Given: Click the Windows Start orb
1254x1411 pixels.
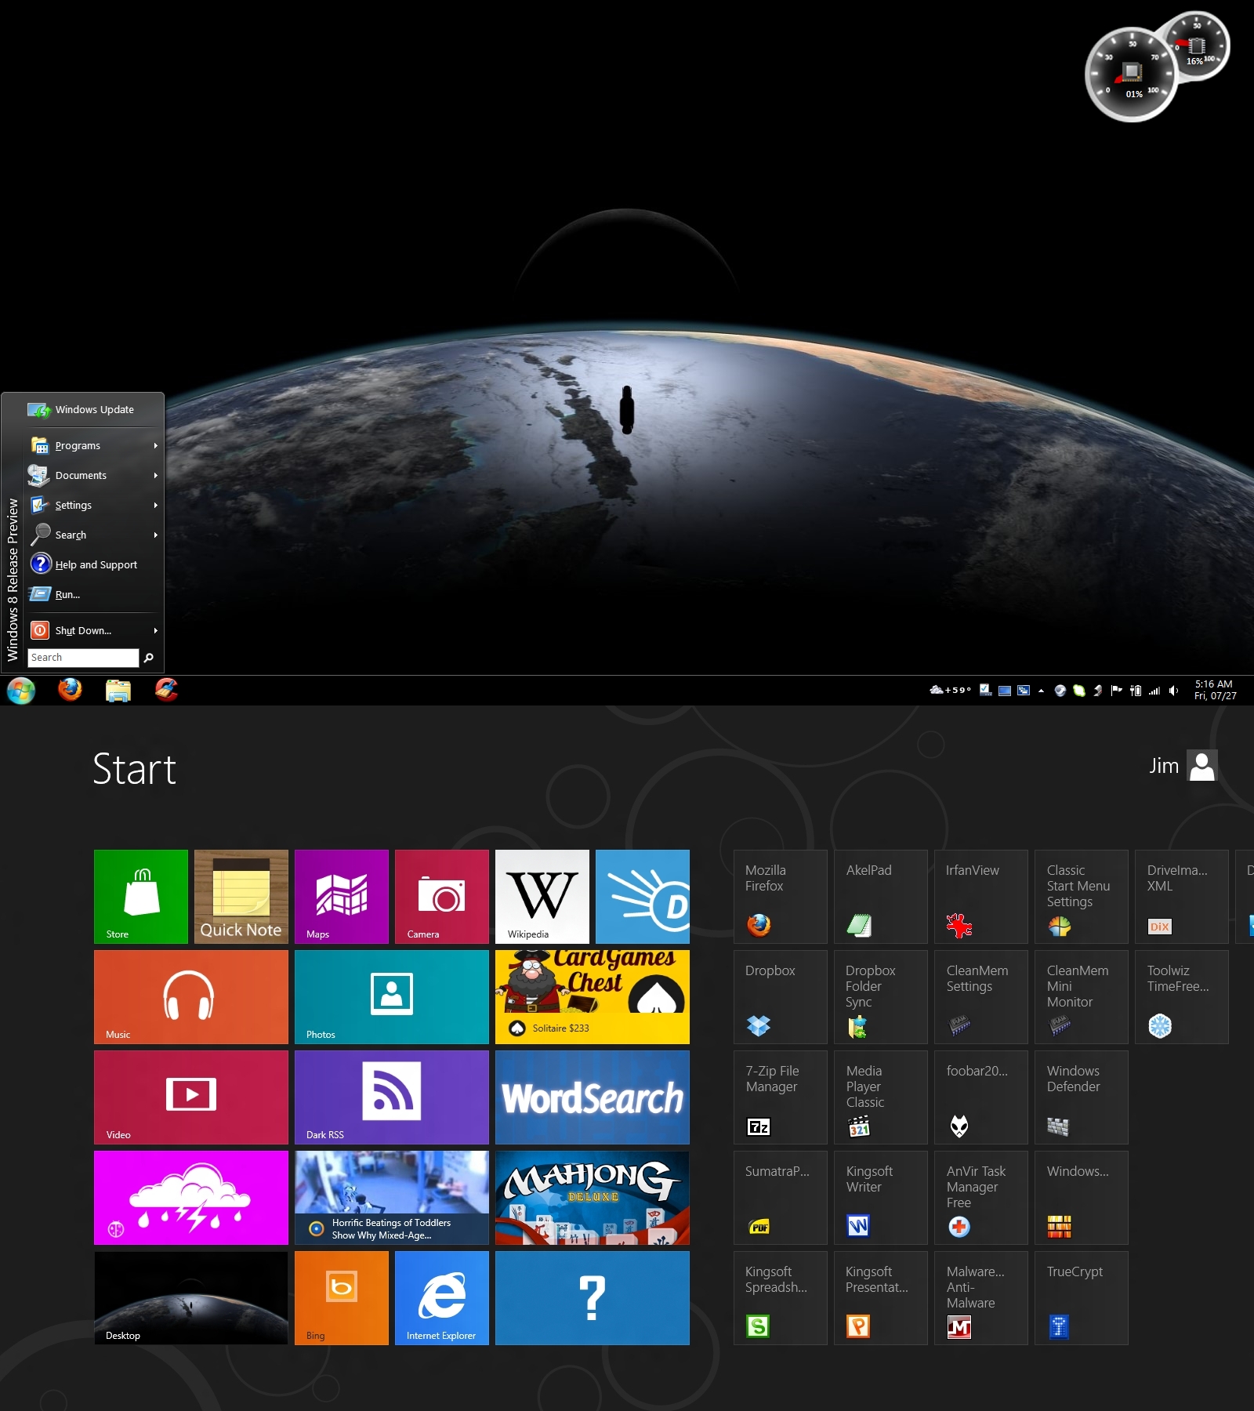Looking at the screenshot, I should tap(21, 691).
